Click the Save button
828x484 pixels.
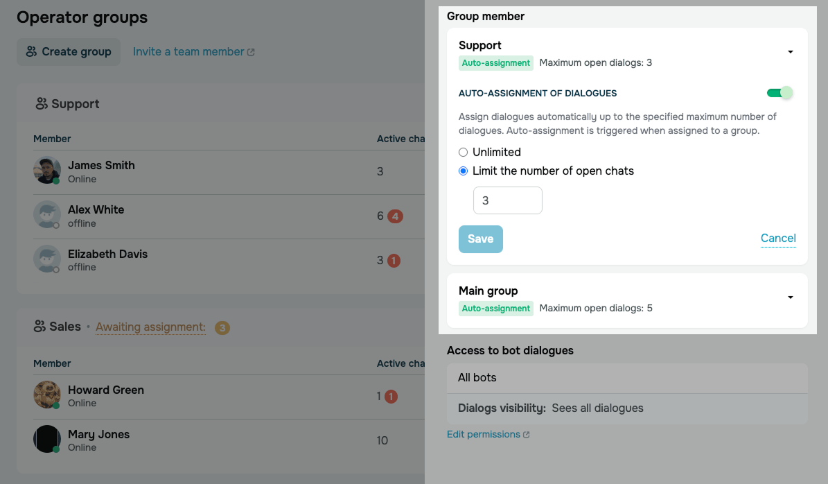pos(481,239)
